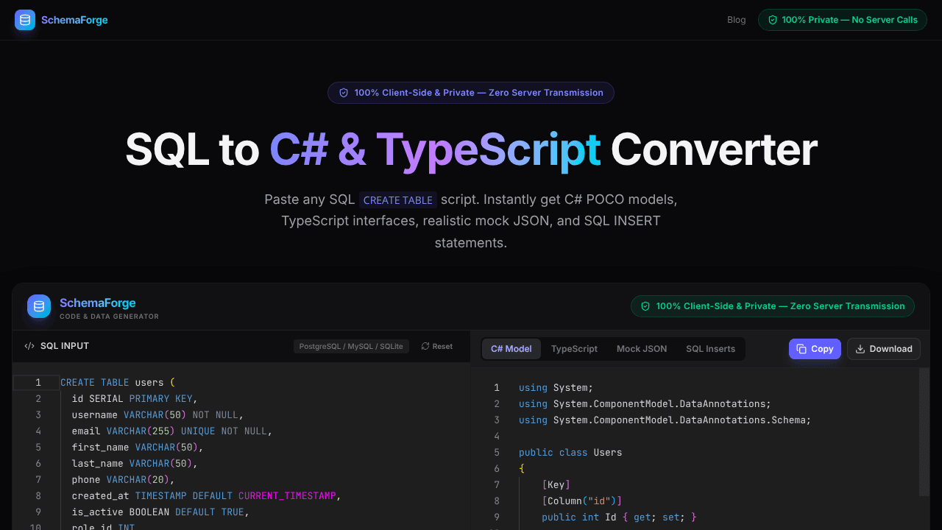
Task: Place cursor on CREATE TABLE users line
Action: 118,383
